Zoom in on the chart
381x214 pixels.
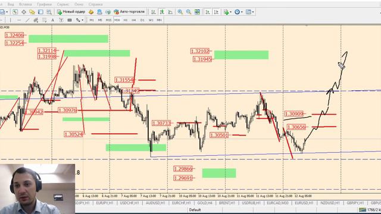point(180,12)
